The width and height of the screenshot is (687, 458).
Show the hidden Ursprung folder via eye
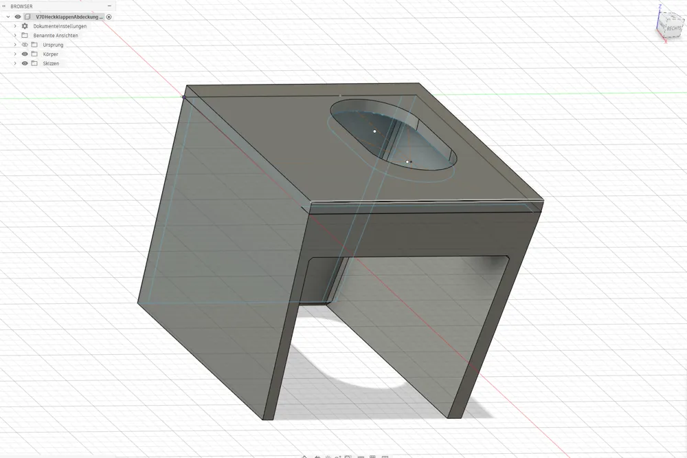(25, 45)
